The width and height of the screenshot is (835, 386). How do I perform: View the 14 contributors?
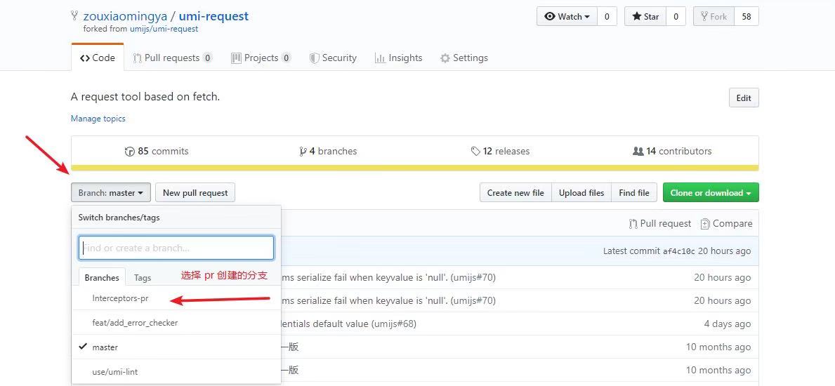tap(672, 151)
